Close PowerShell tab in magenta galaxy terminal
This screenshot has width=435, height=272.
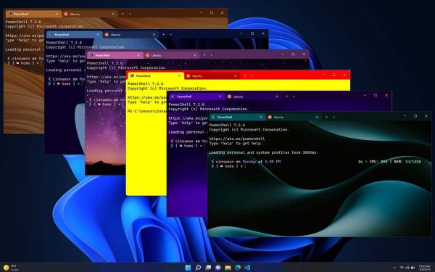[138, 55]
